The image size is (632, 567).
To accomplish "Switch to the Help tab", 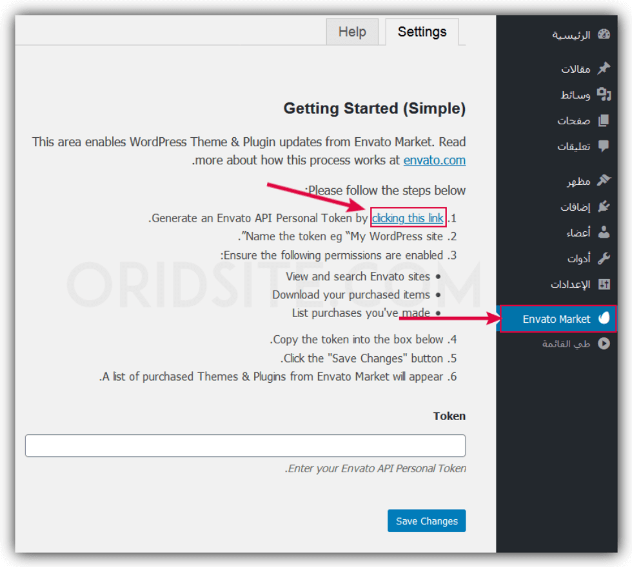I will point(352,32).
